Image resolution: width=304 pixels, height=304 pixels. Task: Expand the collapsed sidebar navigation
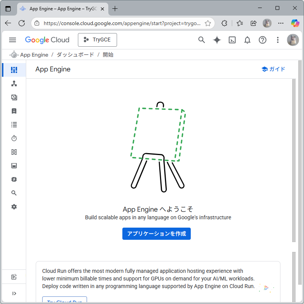14,293
